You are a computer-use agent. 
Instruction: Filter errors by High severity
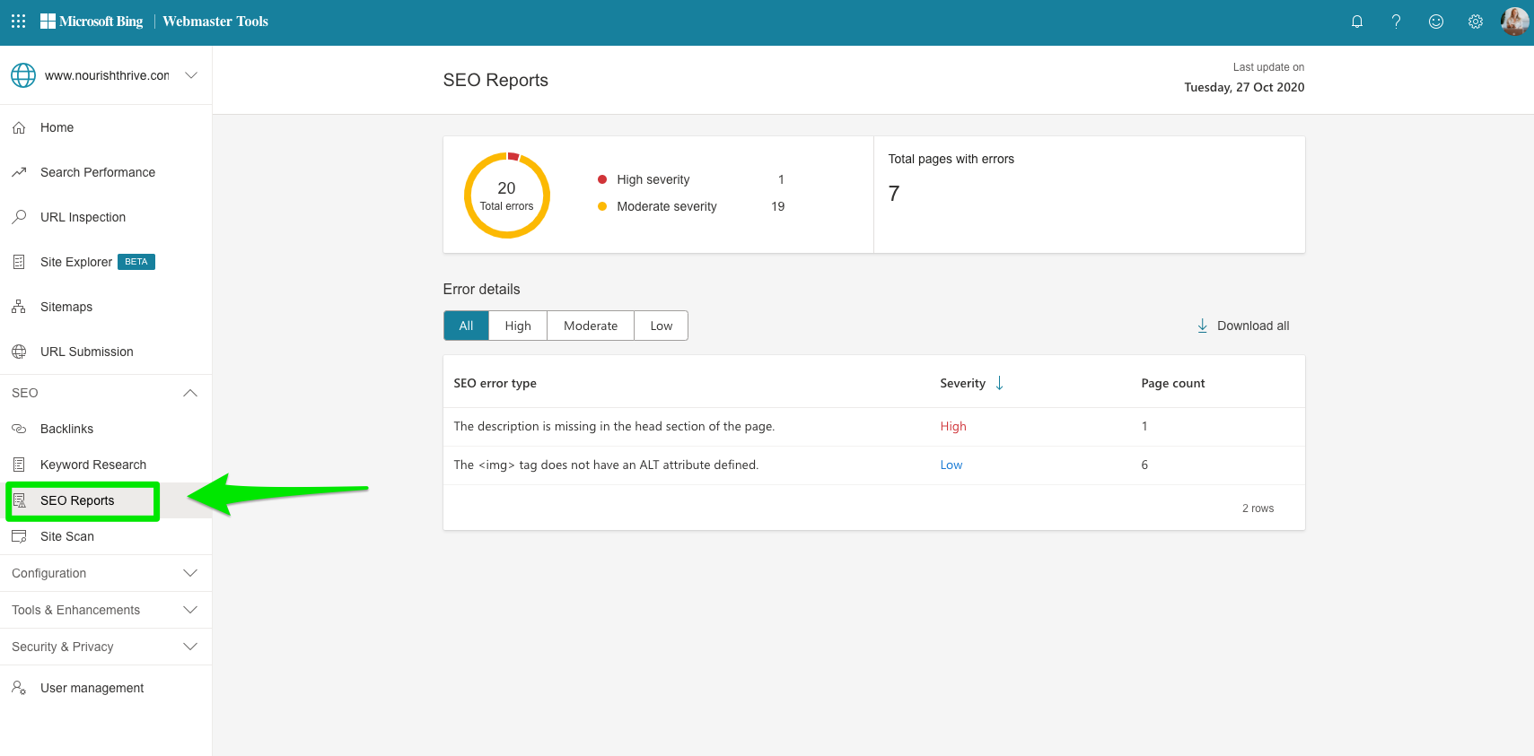517,326
